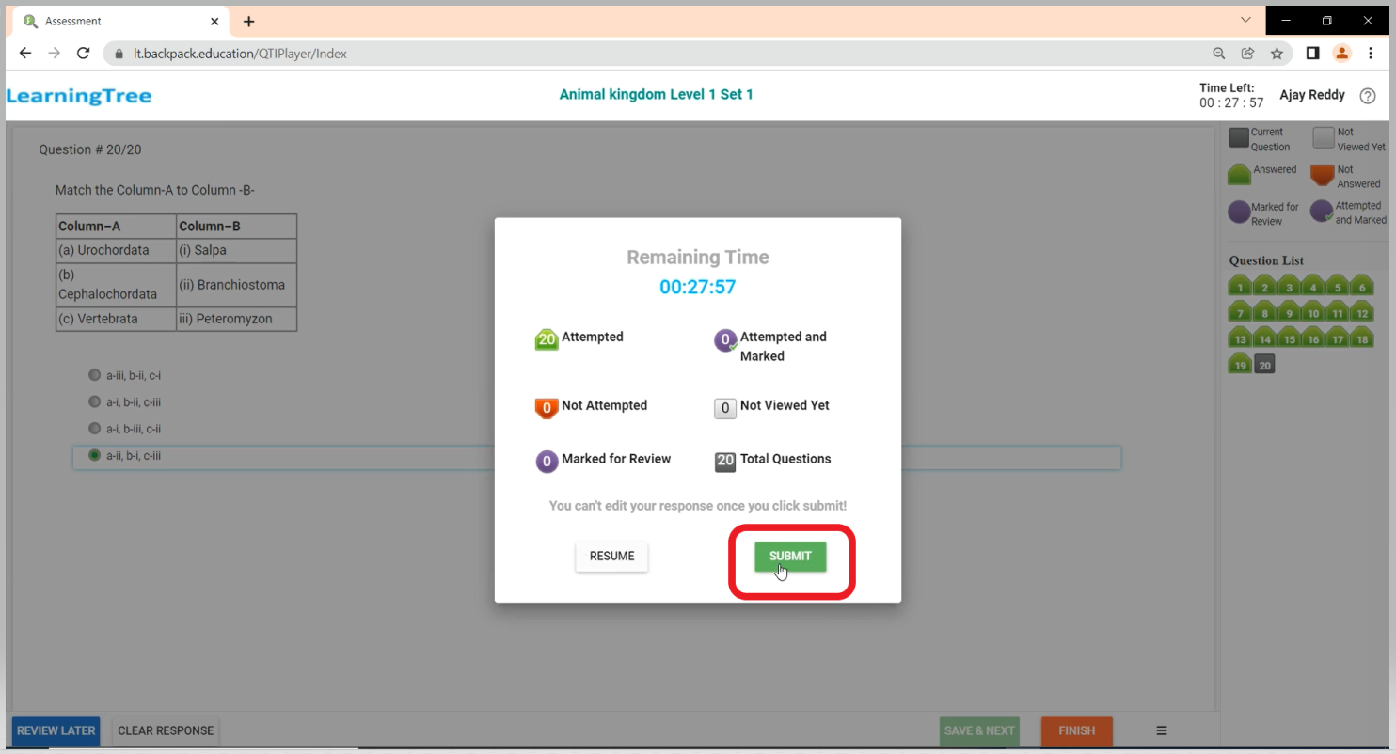Jump to question 12 in Question List
This screenshot has height=754, width=1396.
click(1361, 313)
